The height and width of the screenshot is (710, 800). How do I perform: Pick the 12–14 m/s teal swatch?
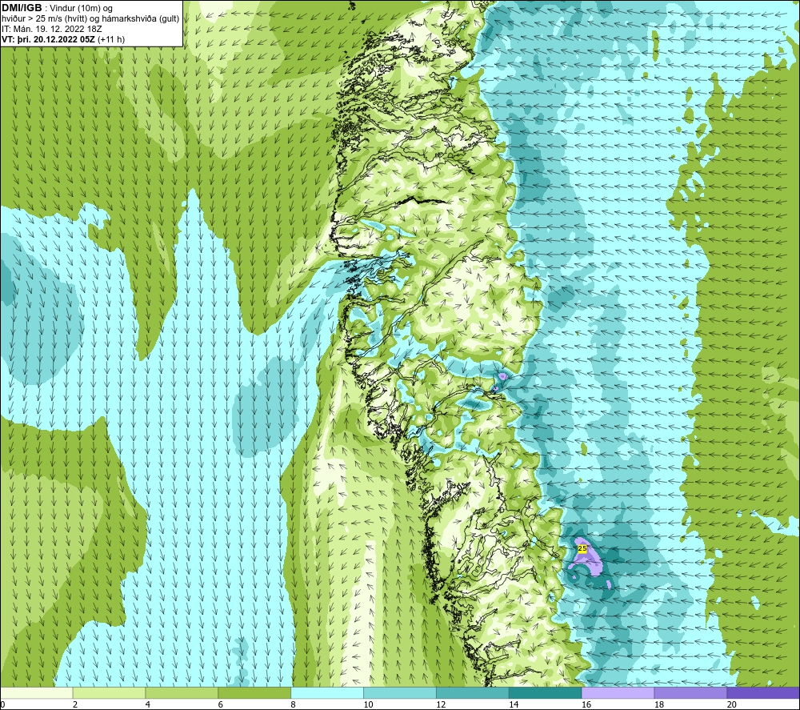pyautogui.click(x=473, y=693)
